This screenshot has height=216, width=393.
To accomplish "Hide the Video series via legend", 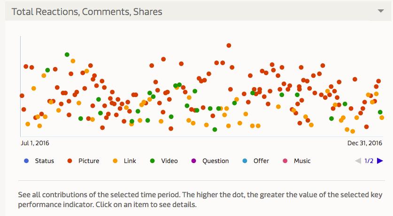I will [164, 161].
